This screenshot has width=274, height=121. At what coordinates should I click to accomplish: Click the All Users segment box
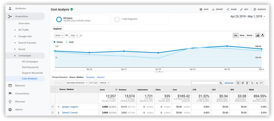point(81,19)
